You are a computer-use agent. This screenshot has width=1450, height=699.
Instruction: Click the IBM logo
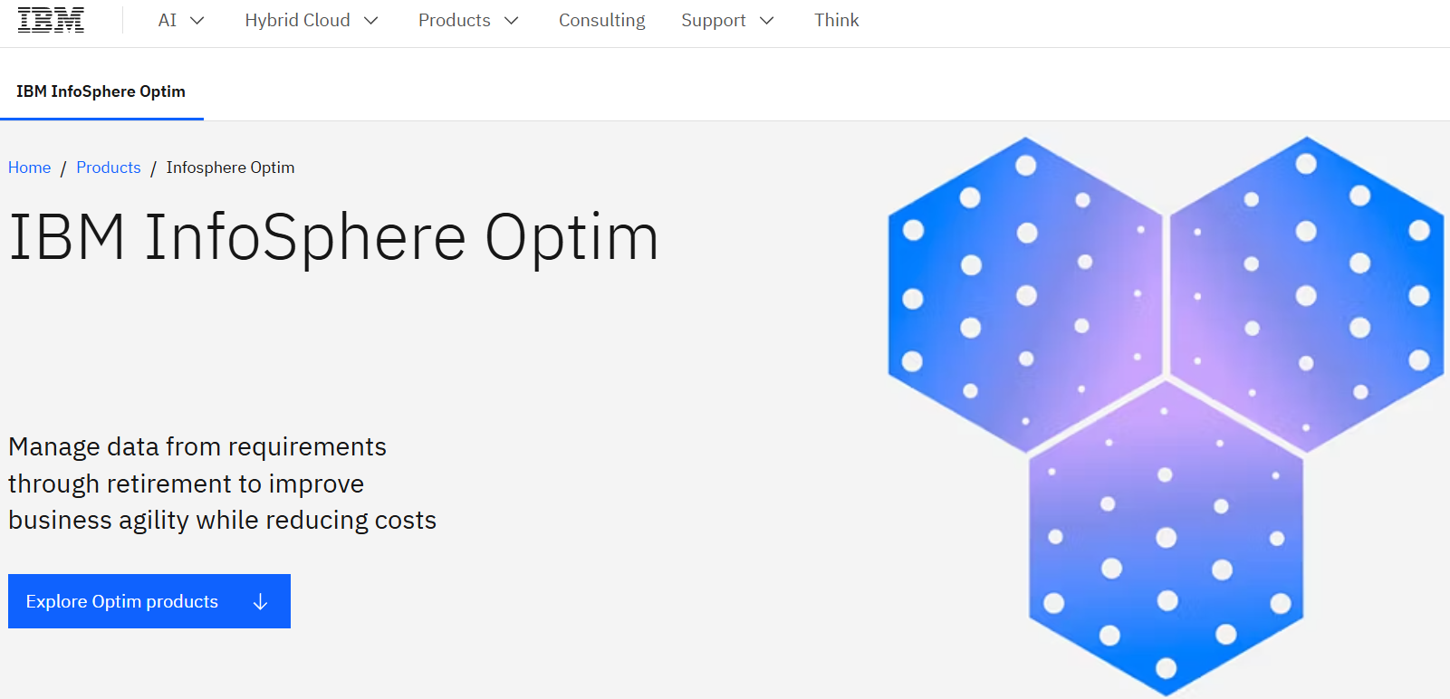[51, 20]
